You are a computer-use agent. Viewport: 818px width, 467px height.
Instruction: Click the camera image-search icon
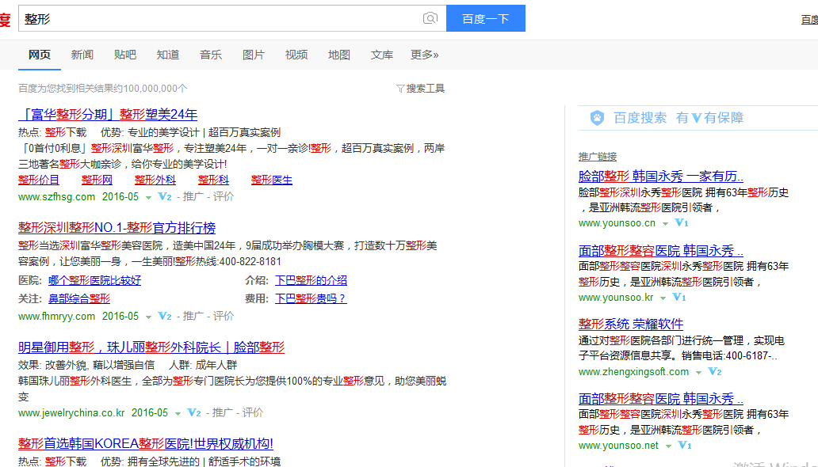430,19
